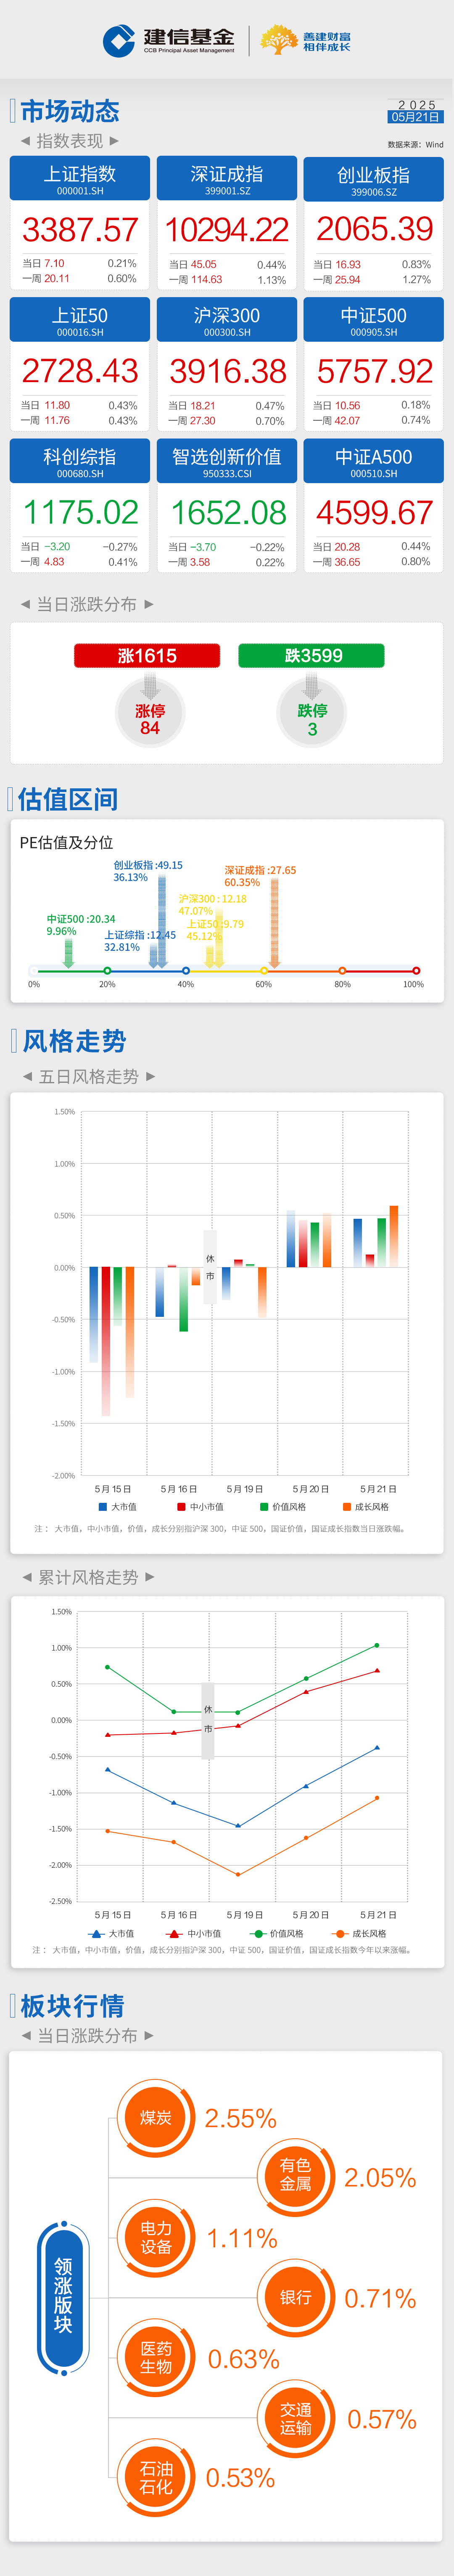Click the PE估值及分位 chart title
Viewport: 454px width, 2576px height.
(x=67, y=842)
